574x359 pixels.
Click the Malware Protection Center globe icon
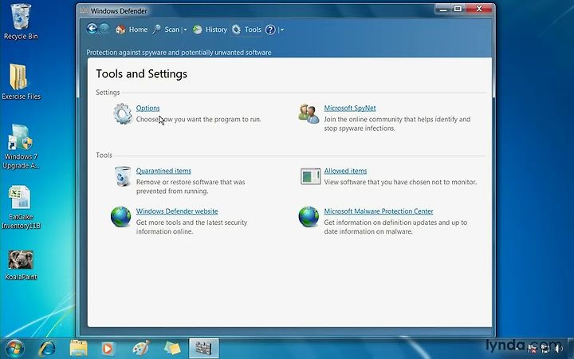(x=309, y=217)
